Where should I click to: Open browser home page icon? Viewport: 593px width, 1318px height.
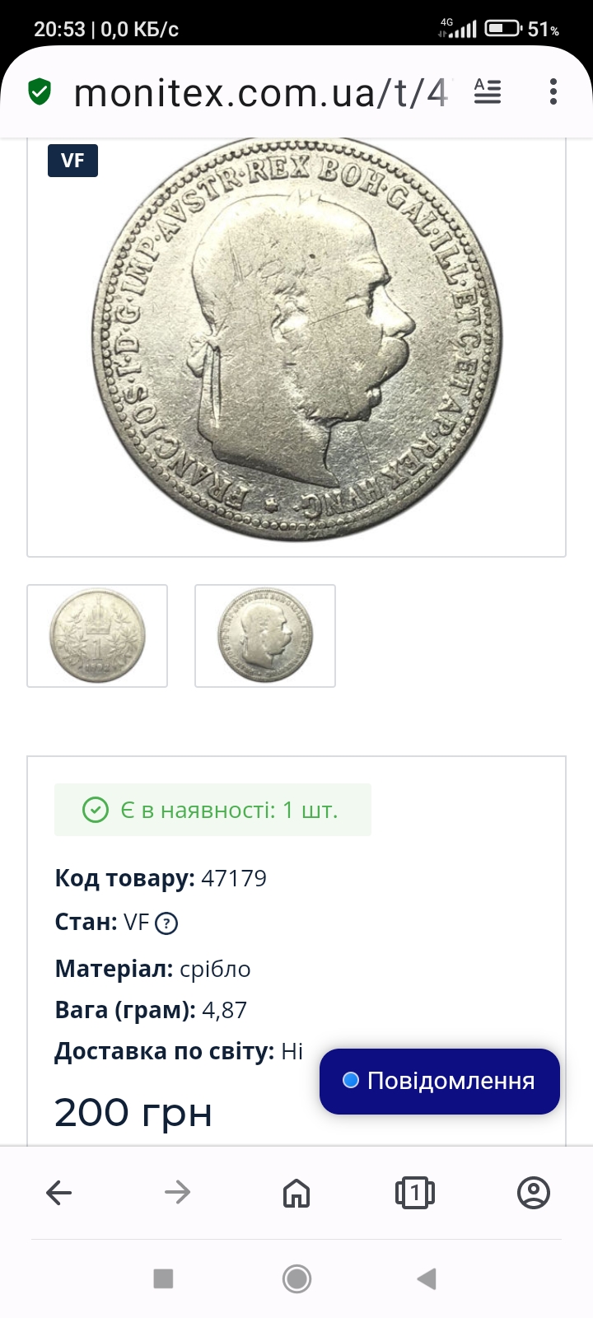(x=296, y=1192)
